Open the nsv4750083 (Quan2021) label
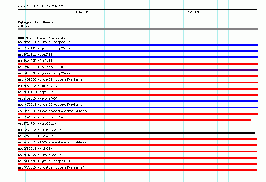 click(x=37, y=136)
